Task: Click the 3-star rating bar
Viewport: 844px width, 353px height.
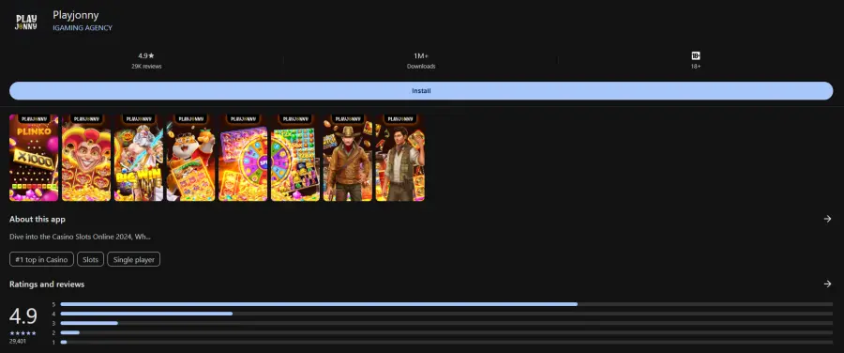Action: [x=446, y=323]
